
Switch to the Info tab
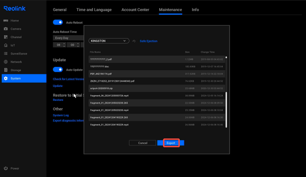195,10
